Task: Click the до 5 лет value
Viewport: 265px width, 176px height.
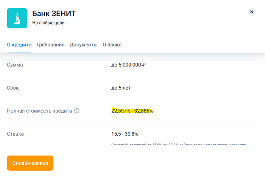Action: click(121, 88)
